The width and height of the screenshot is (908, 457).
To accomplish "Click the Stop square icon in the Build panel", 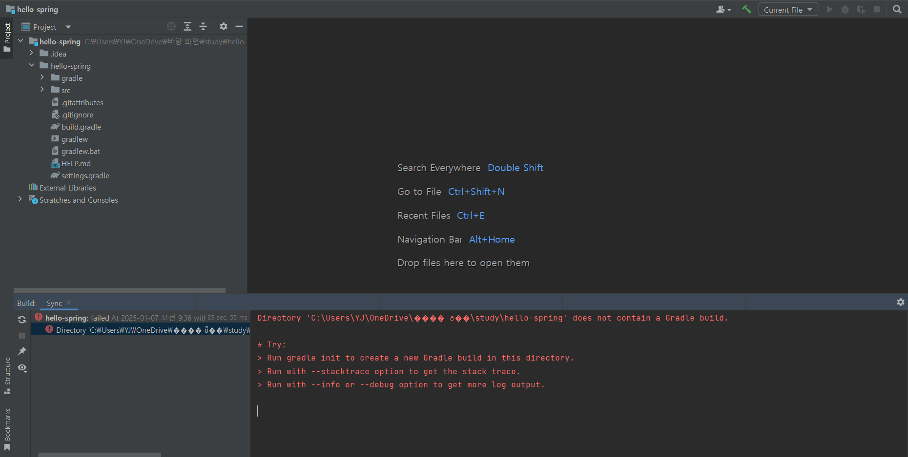I will pyautogui.click(x=22, y=336).
